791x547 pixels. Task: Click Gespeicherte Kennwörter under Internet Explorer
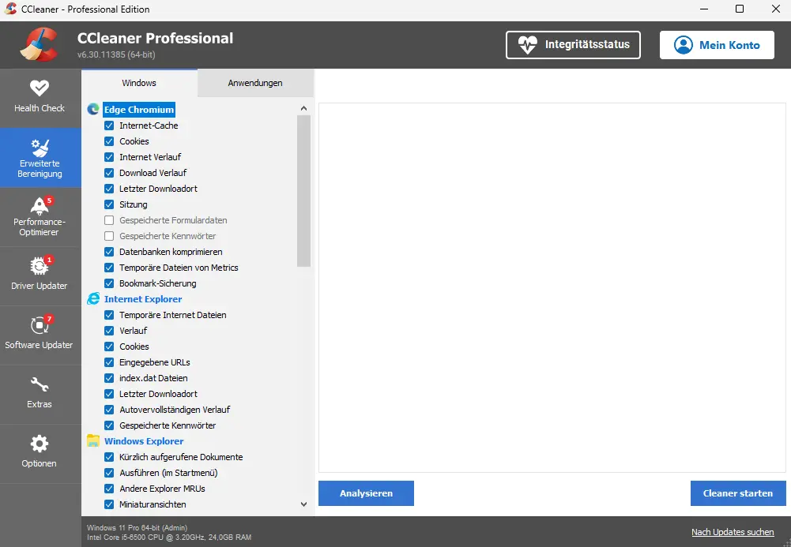tap(168, 425)
